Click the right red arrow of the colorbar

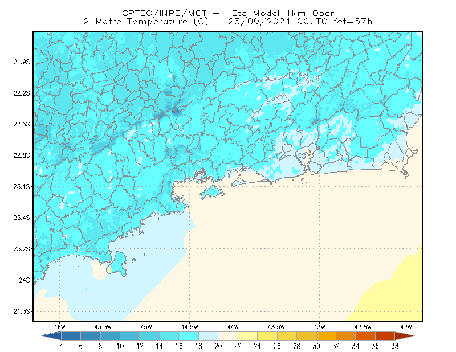[x=405, y=336]
